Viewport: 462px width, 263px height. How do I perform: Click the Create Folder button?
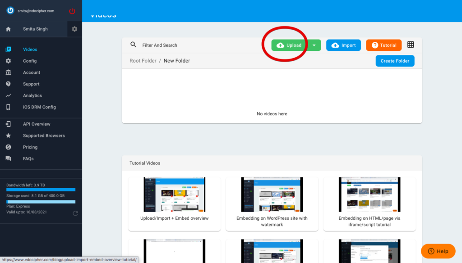[x=395, y=60]
